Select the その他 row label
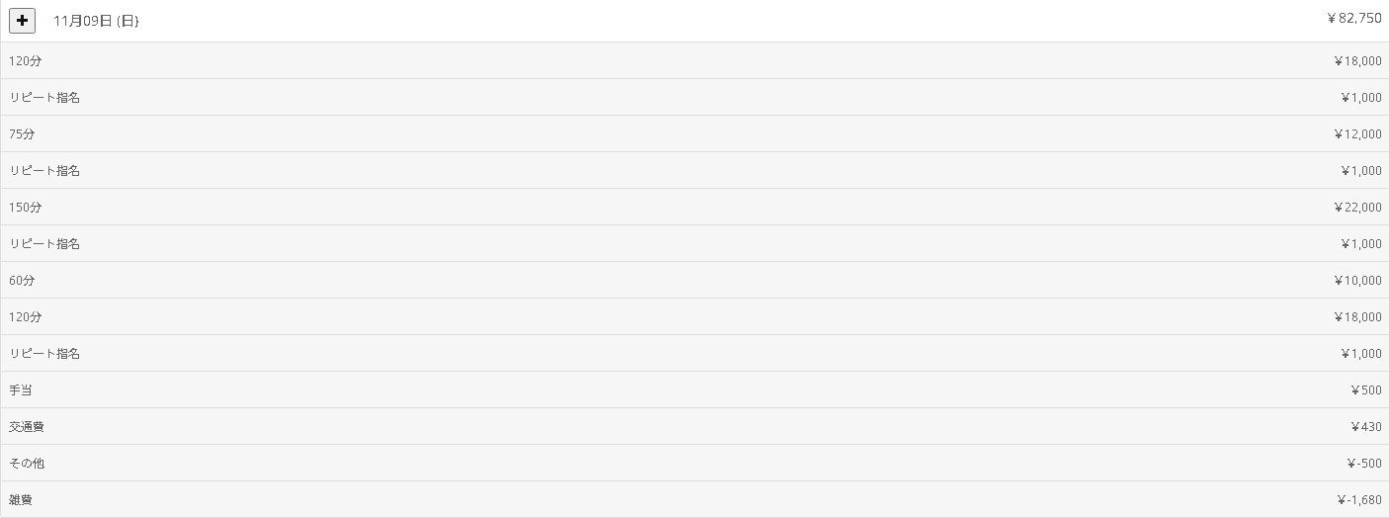Viewport: 1389px width, 518px height. tap(27, 464)
